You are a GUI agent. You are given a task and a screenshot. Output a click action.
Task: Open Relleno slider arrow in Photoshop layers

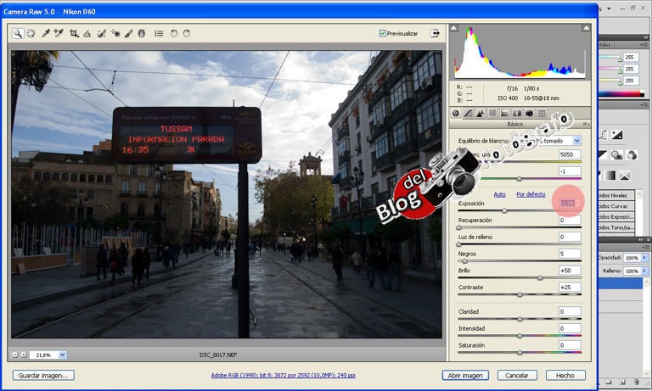pos(644,271)
